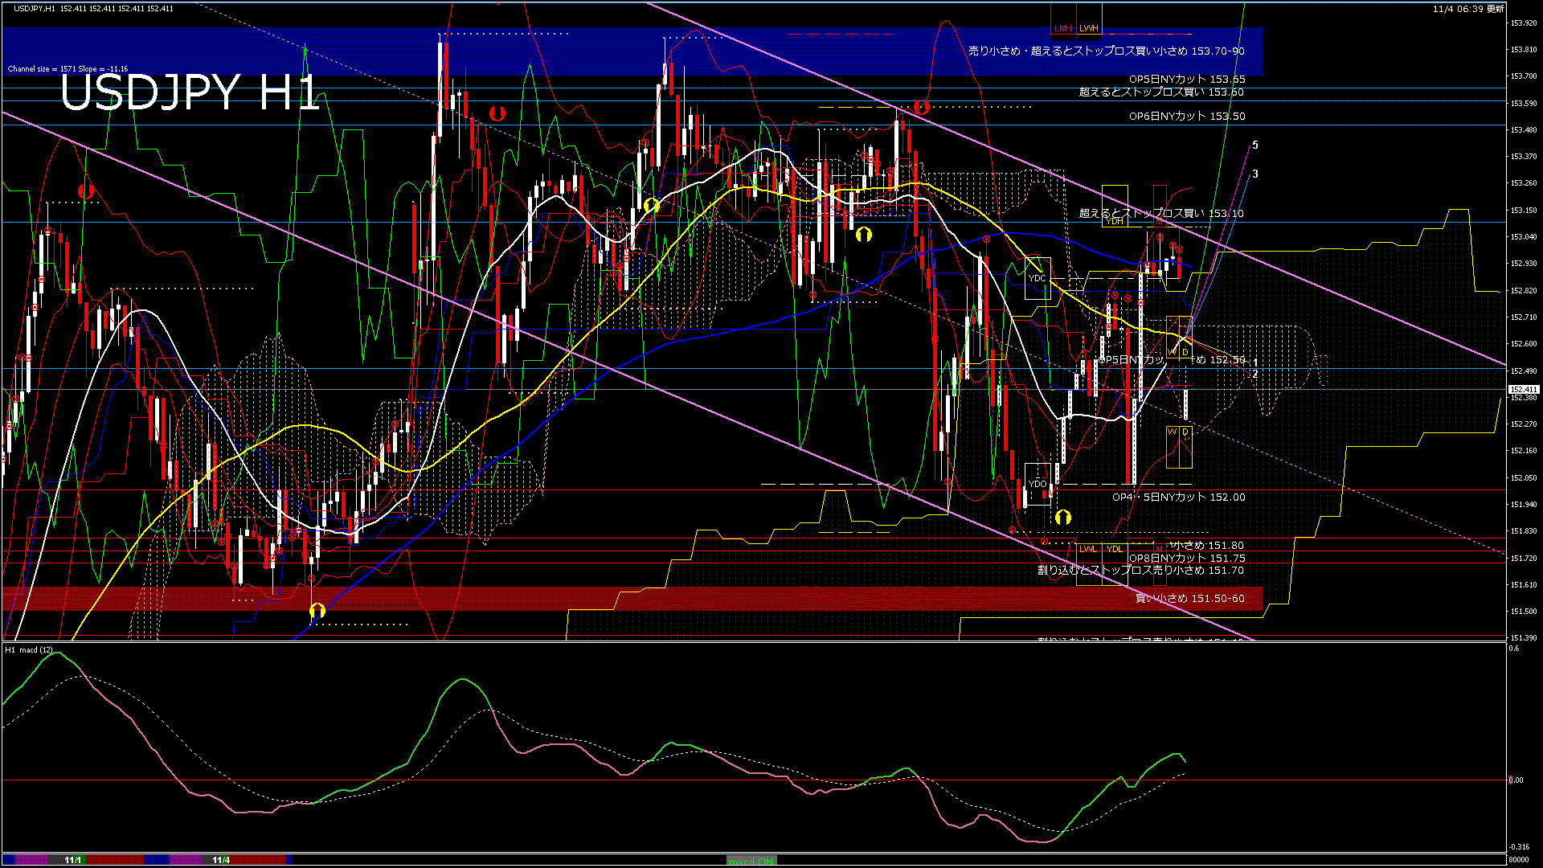Click the 152.930 price axis value
Screen dimensions: 1543x868
pos(1524,264)
